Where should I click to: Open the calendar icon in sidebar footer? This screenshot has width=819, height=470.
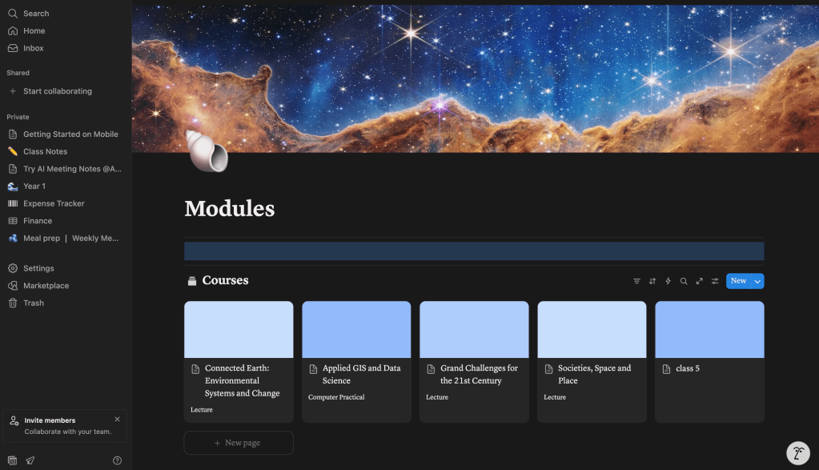pos(12,460)
